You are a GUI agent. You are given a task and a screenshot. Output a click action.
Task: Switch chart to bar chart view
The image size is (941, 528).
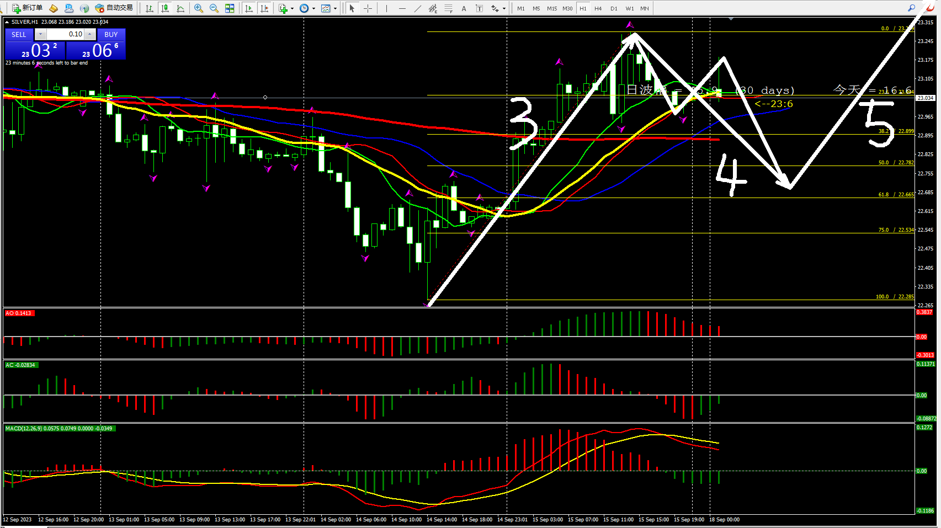tap(150, 8)
